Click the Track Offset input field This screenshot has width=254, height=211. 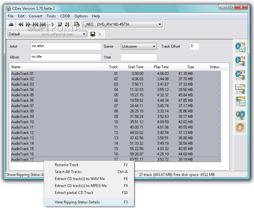(x=194, y=46)
